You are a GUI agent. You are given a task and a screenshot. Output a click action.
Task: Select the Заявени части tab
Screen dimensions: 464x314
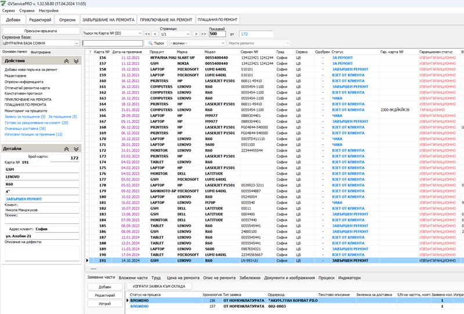[x=101, y=277]
